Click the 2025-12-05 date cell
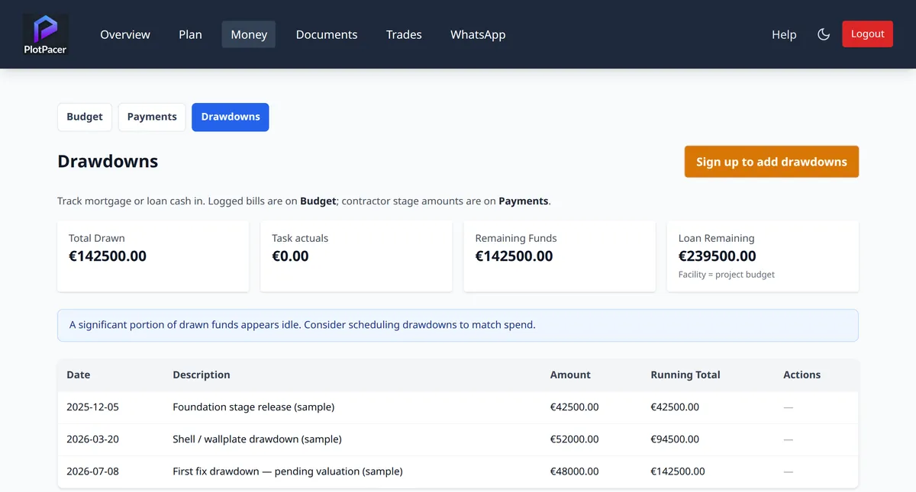 (x=93, y=407)
